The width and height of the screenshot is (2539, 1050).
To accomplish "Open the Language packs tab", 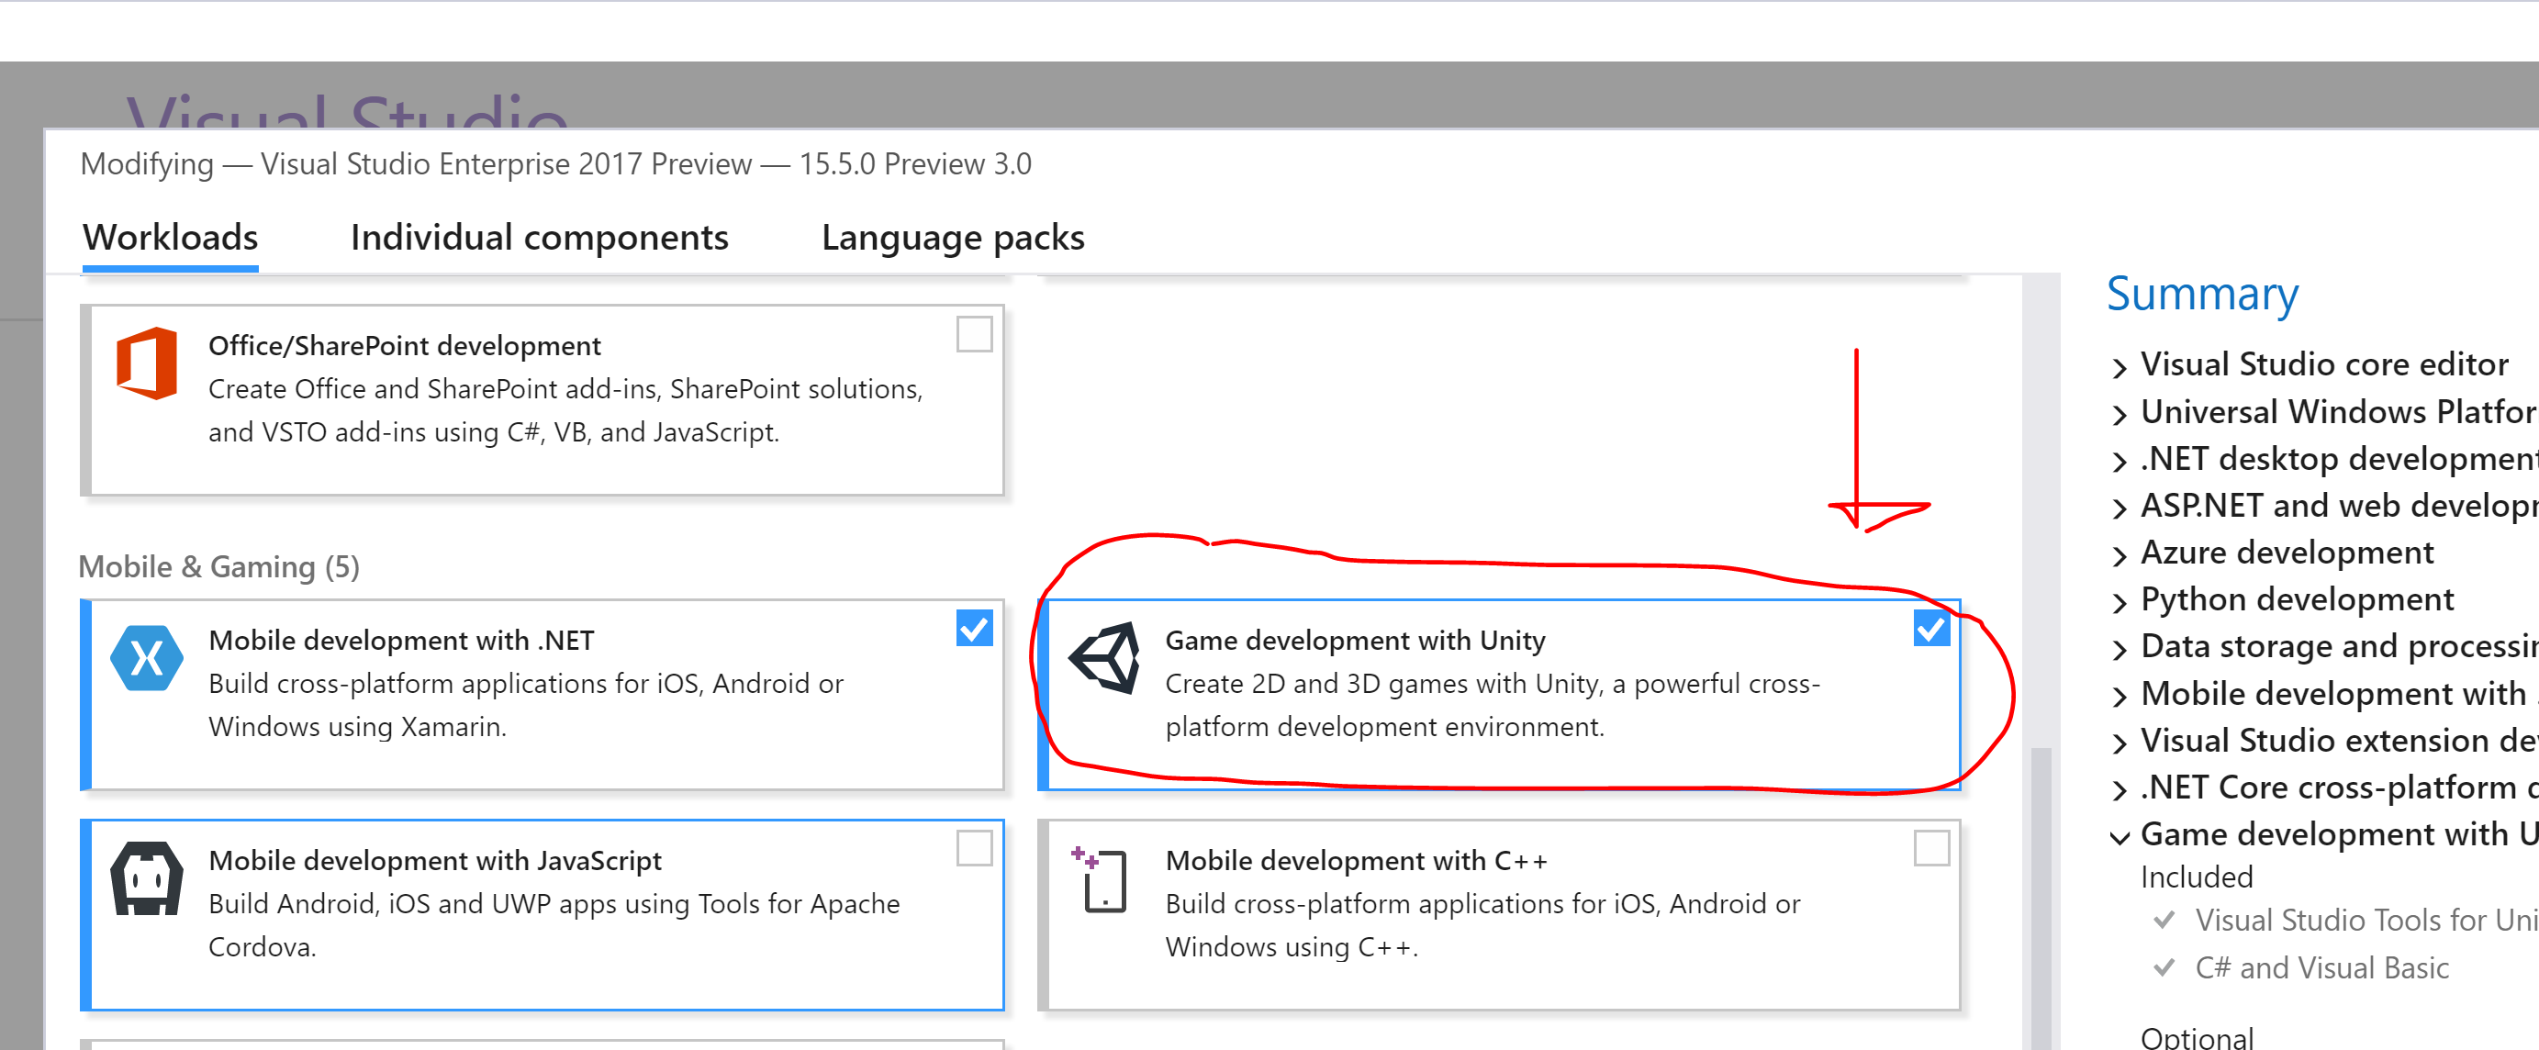I will tap(952, 238).
